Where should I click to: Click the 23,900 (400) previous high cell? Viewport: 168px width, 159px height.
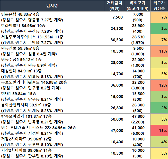pos(138,29)
